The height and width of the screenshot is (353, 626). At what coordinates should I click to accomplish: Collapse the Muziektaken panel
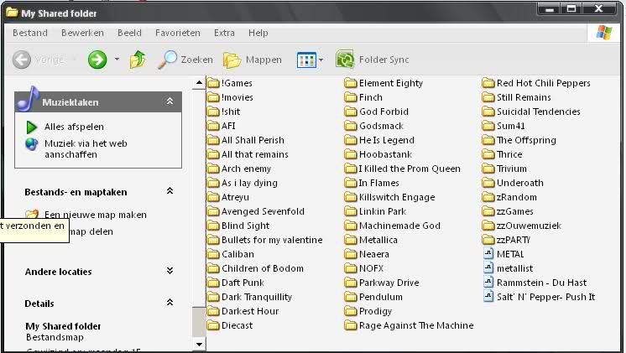(170, 101)
